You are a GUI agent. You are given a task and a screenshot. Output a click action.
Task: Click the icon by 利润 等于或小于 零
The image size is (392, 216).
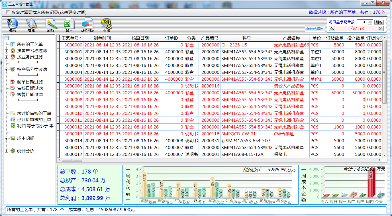(x=13, y=126)
